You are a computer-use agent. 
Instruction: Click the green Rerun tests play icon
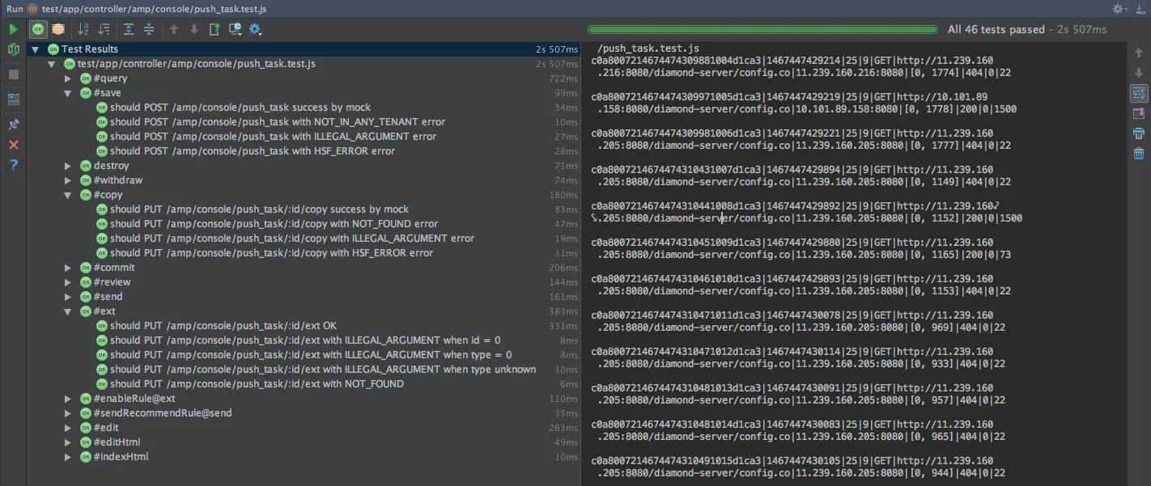(x=13, y=29)
